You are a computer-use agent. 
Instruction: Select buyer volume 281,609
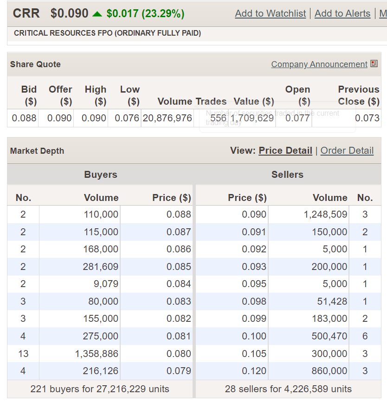coord(101,267)
